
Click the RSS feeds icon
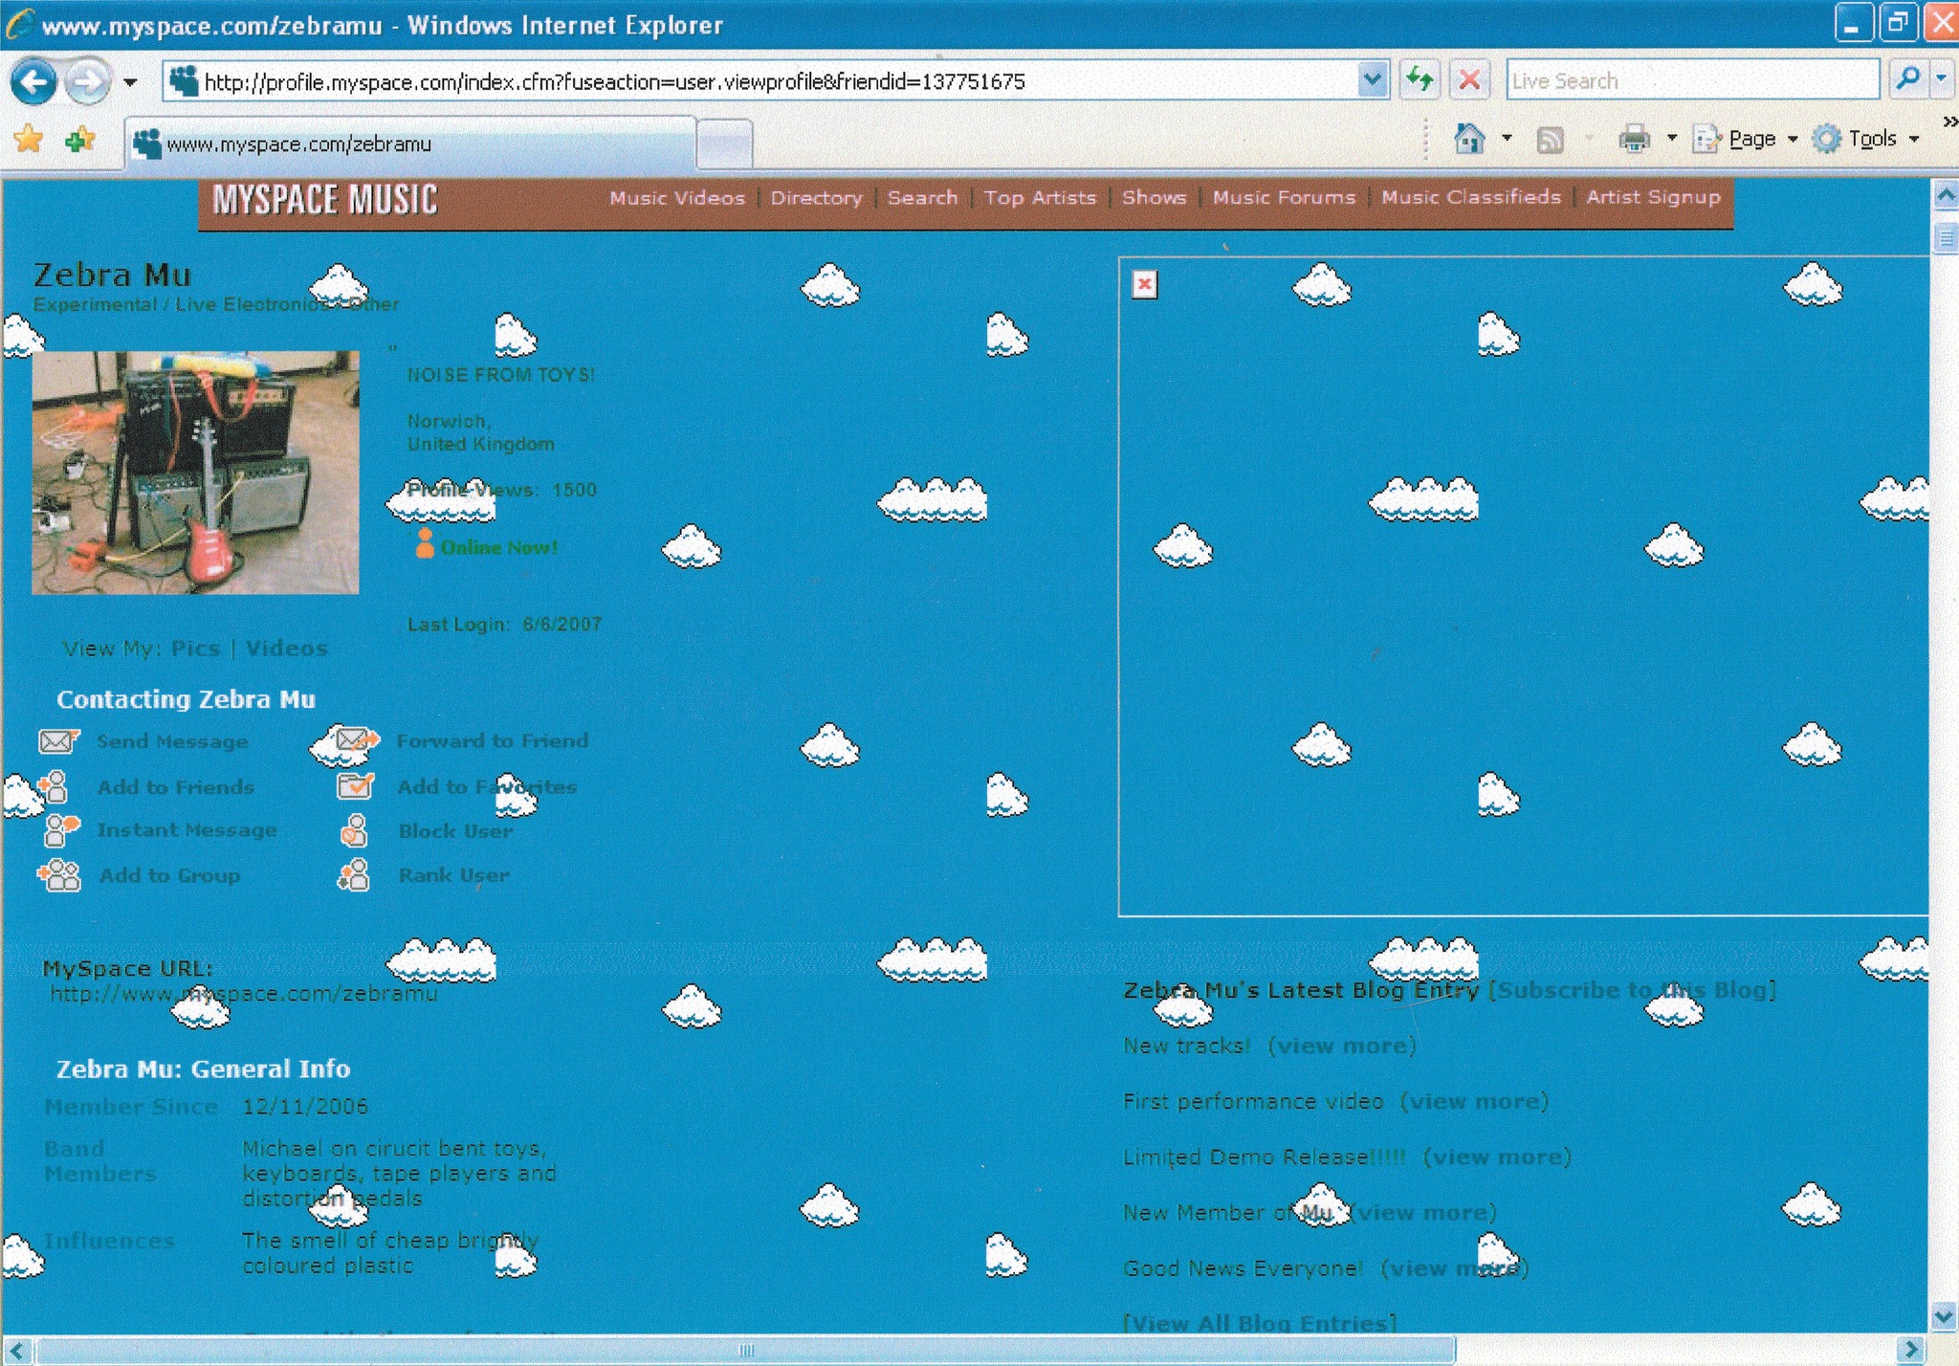click(1550, 140)
